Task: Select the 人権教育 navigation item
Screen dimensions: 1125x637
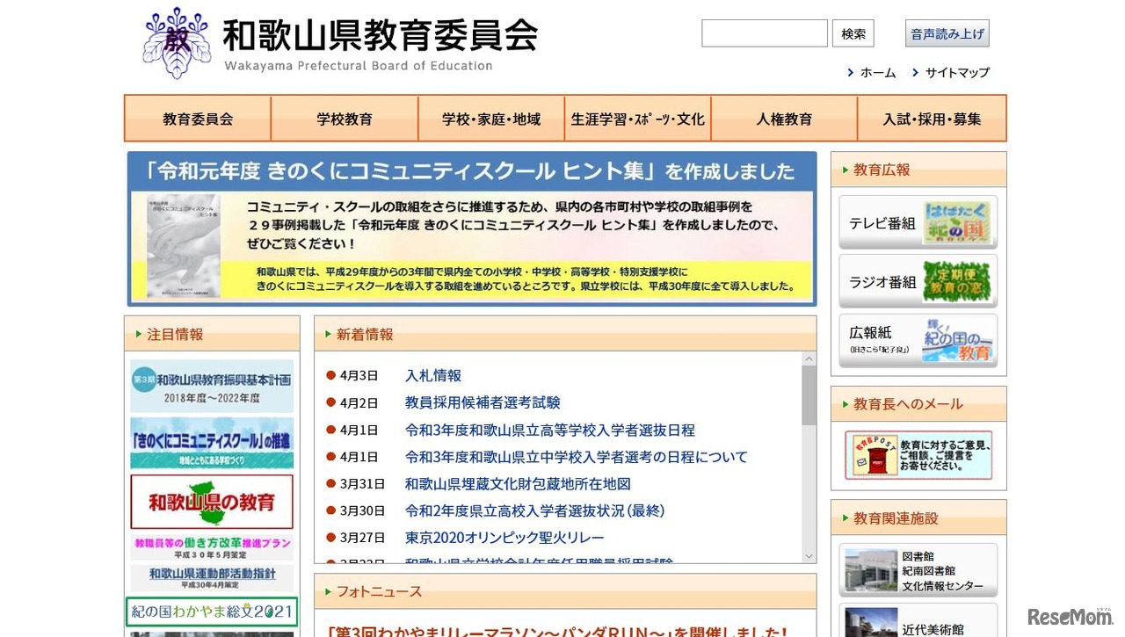Action: pos(784,118)
